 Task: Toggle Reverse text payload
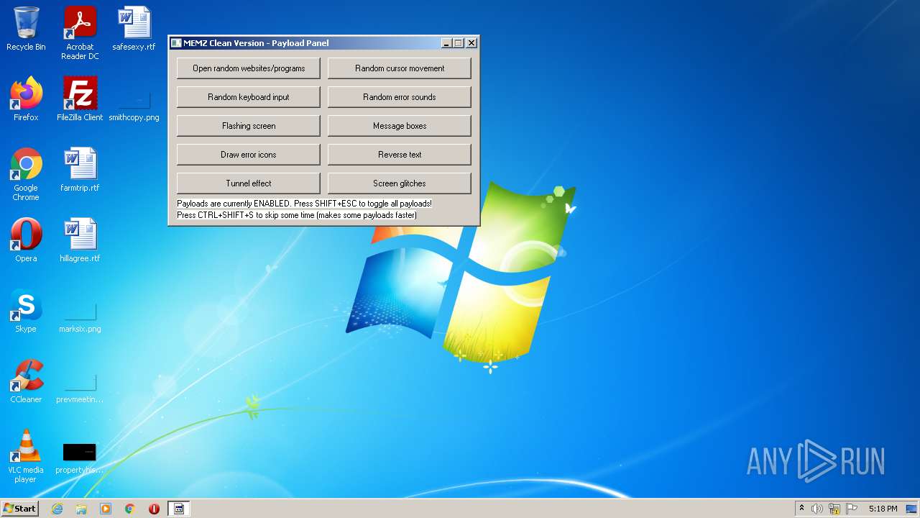400,155
